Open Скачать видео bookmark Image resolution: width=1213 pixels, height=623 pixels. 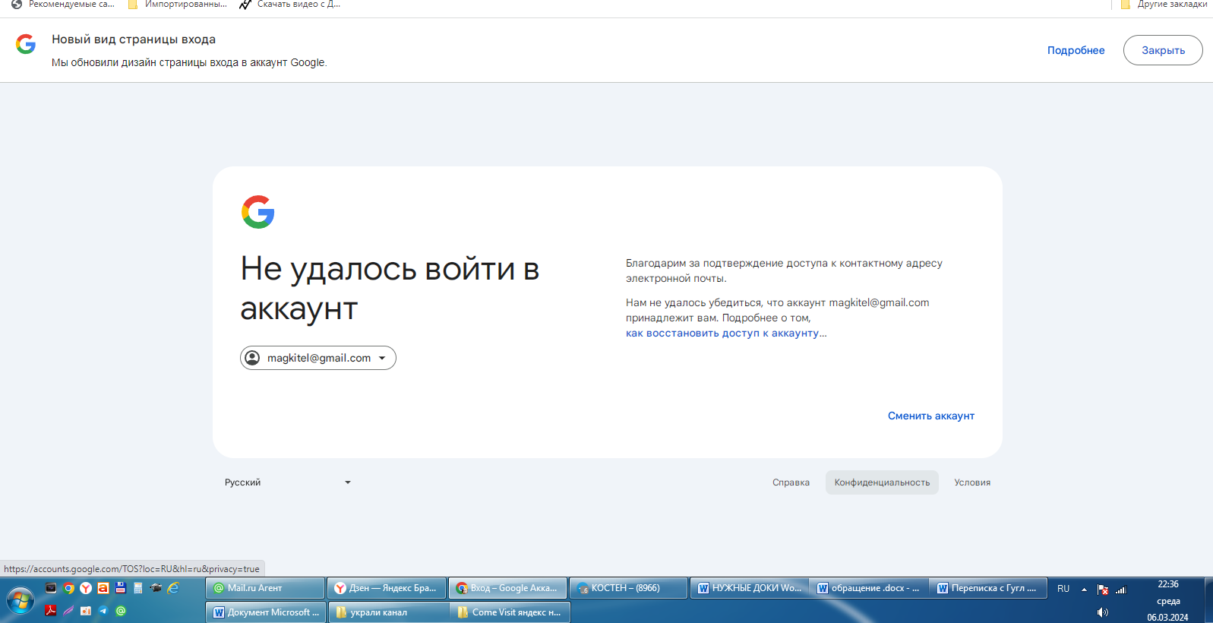289,5
